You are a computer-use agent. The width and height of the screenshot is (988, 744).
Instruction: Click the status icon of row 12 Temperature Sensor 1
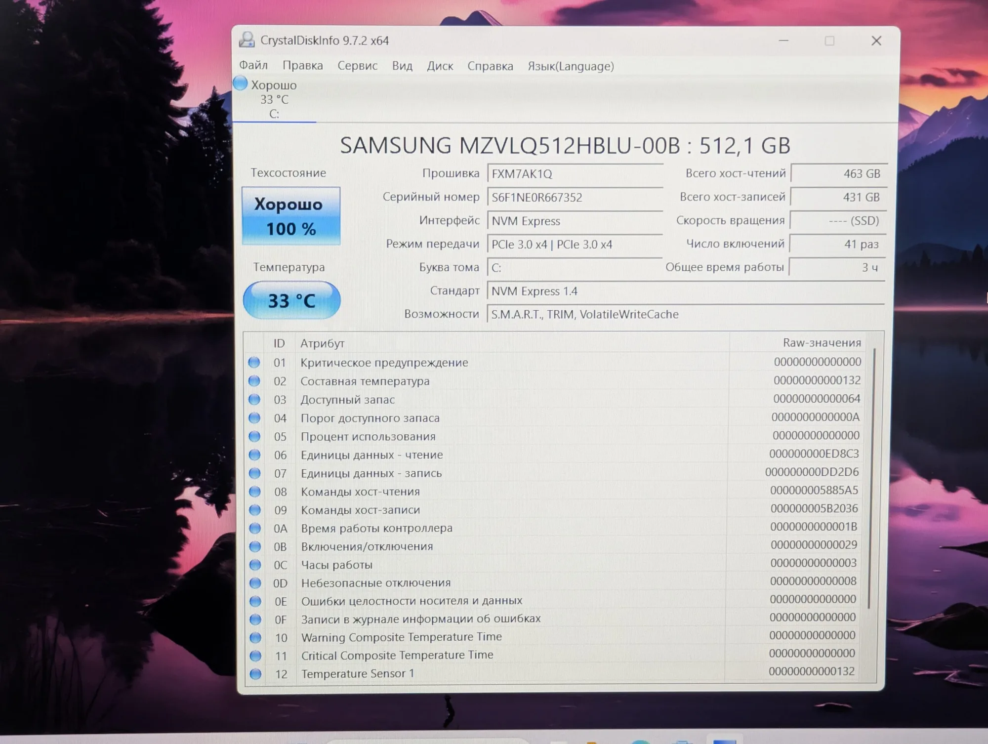[x=256, y=674]
